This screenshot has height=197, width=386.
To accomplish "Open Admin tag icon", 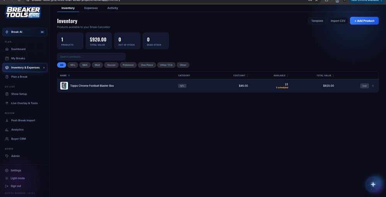I will tap(7, 156).
